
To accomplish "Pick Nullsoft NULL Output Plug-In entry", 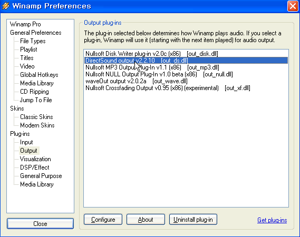I will pyautogui.click(x=186, y=74).
